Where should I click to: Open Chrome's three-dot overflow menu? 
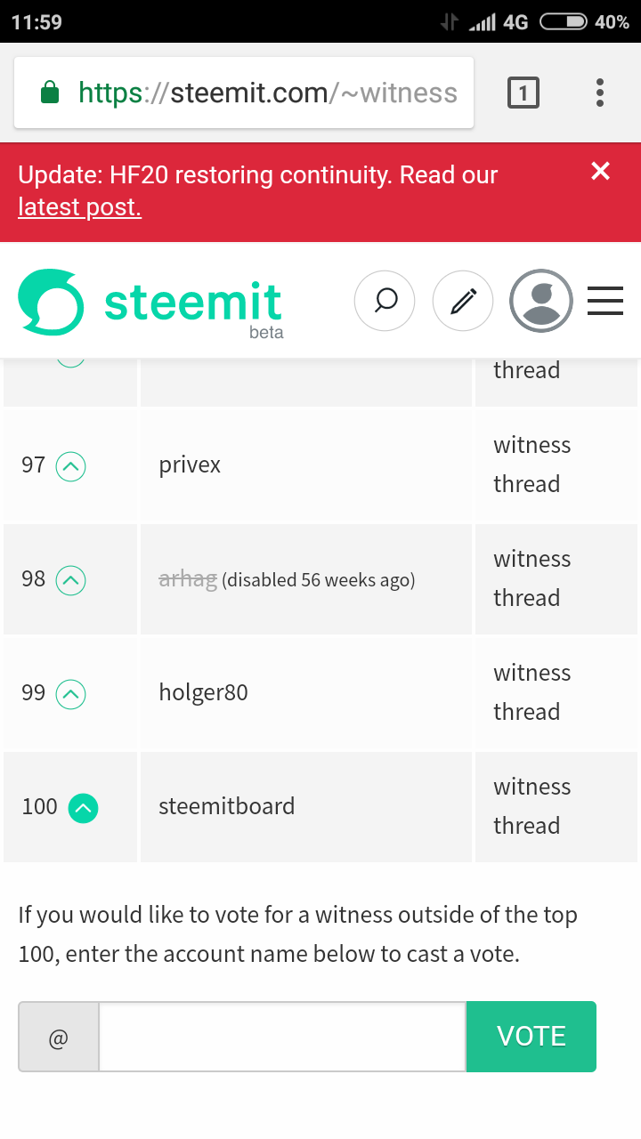[600, 93]
